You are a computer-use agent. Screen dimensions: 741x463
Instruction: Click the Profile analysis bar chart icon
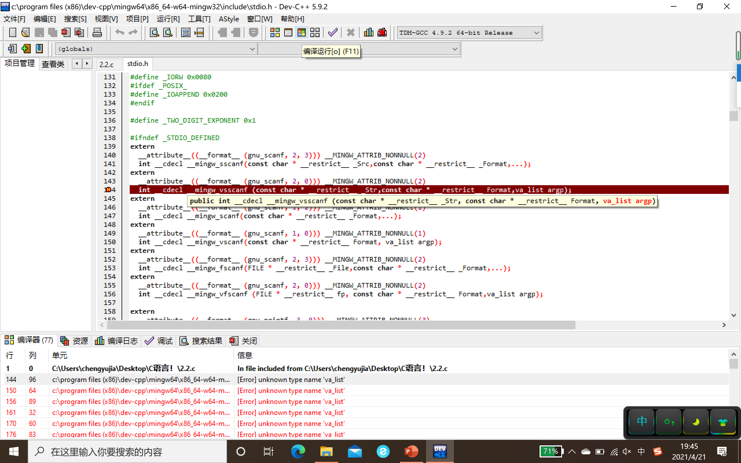pyautogui.click(x=368, y=32)
